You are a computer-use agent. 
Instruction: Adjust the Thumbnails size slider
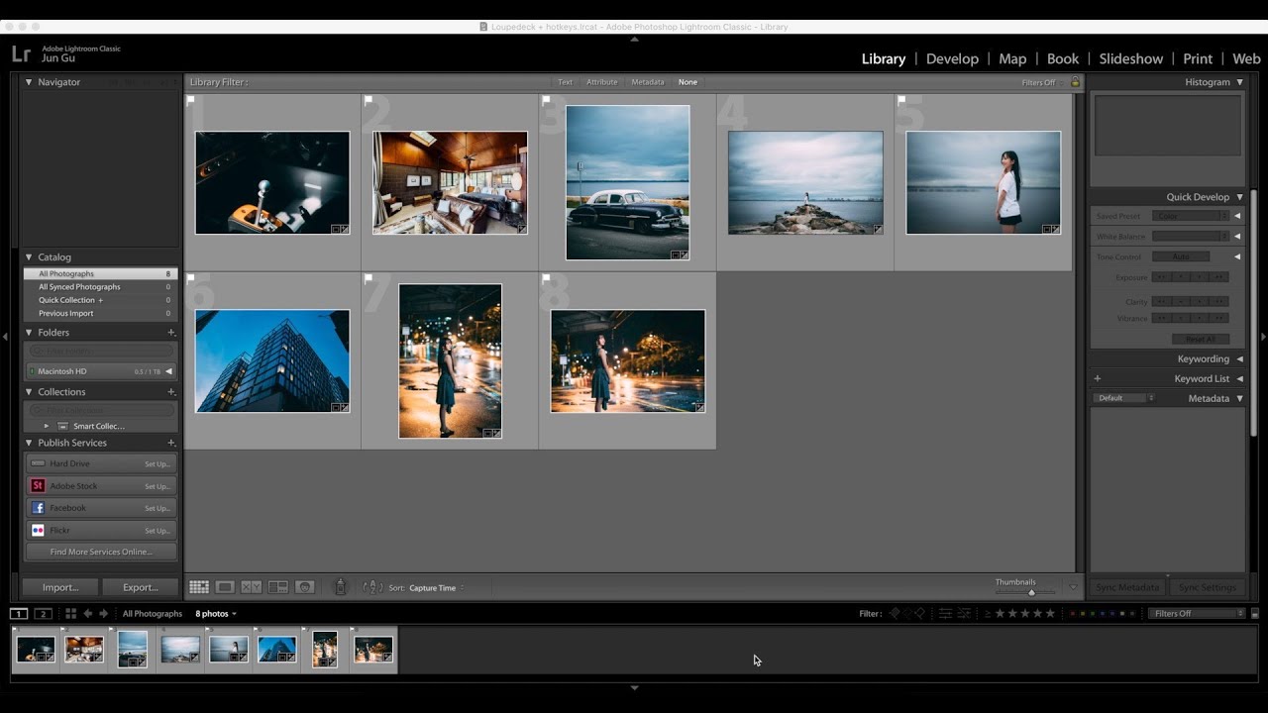pos(1031,592)
